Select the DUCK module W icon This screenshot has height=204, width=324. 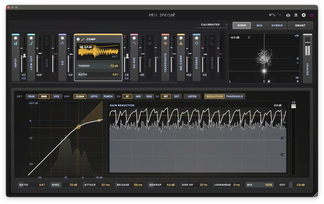coord(150,43)
